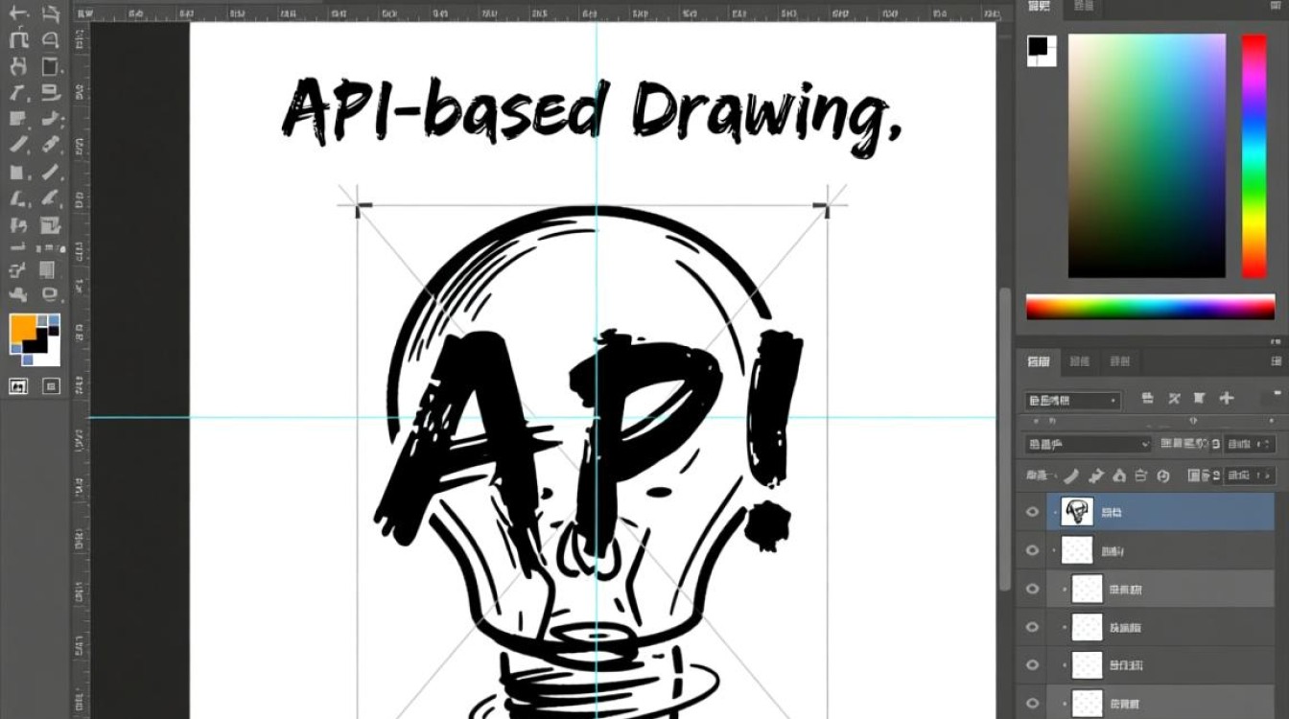This screenshot has width=1289, height=719.
Task: Click the screen mode icon at toolbox bottom
Action: point(52,386)
